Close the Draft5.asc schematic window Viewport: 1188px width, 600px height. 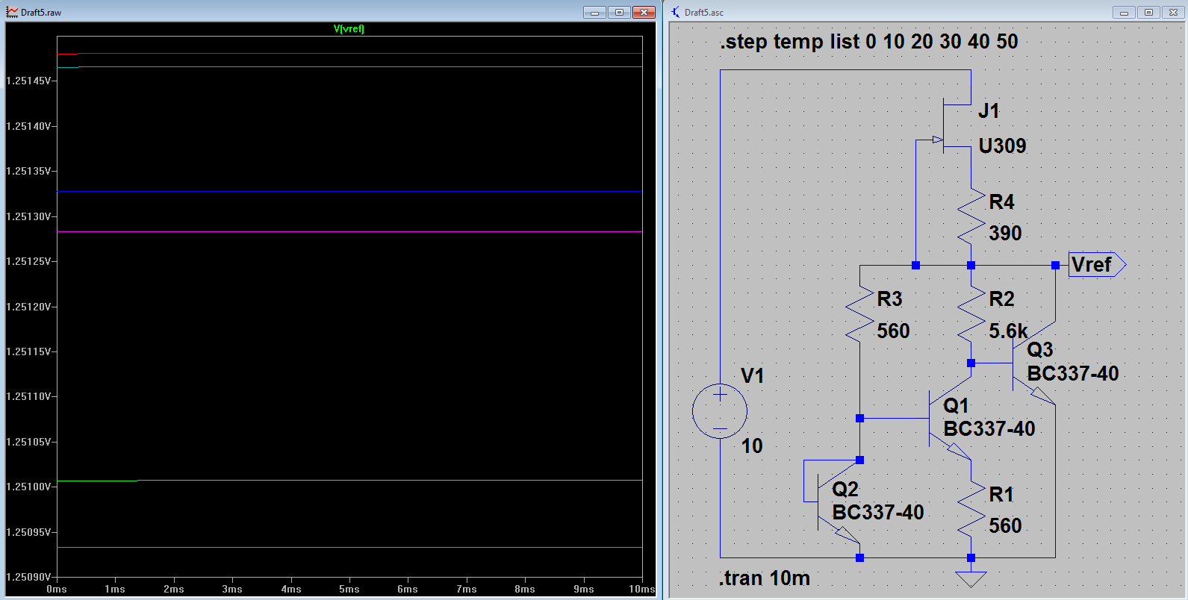pyautogui.click(x=1173, y=12)
